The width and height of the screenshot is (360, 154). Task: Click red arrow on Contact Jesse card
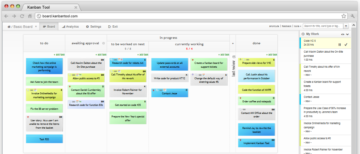click(153, 90)
